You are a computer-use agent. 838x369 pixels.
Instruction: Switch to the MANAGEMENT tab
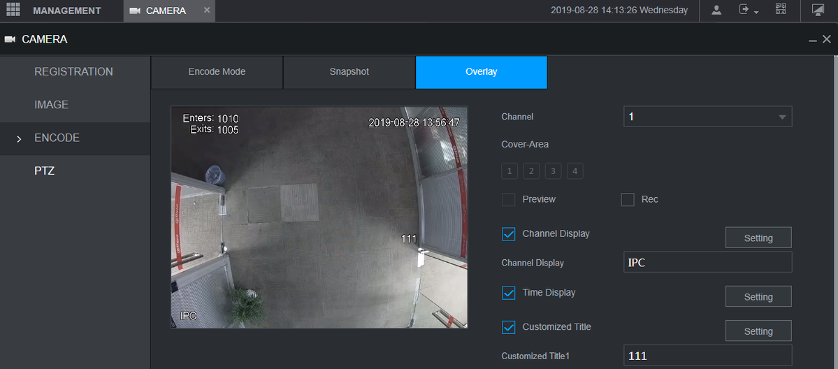(x=67, y=10)
